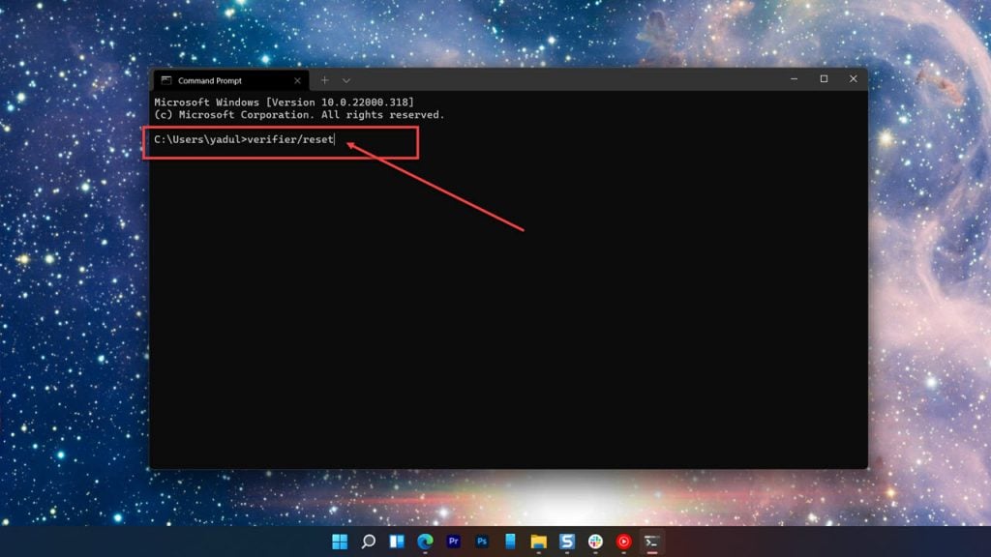Click the Microsoft Windows version text

pos(284,102)
